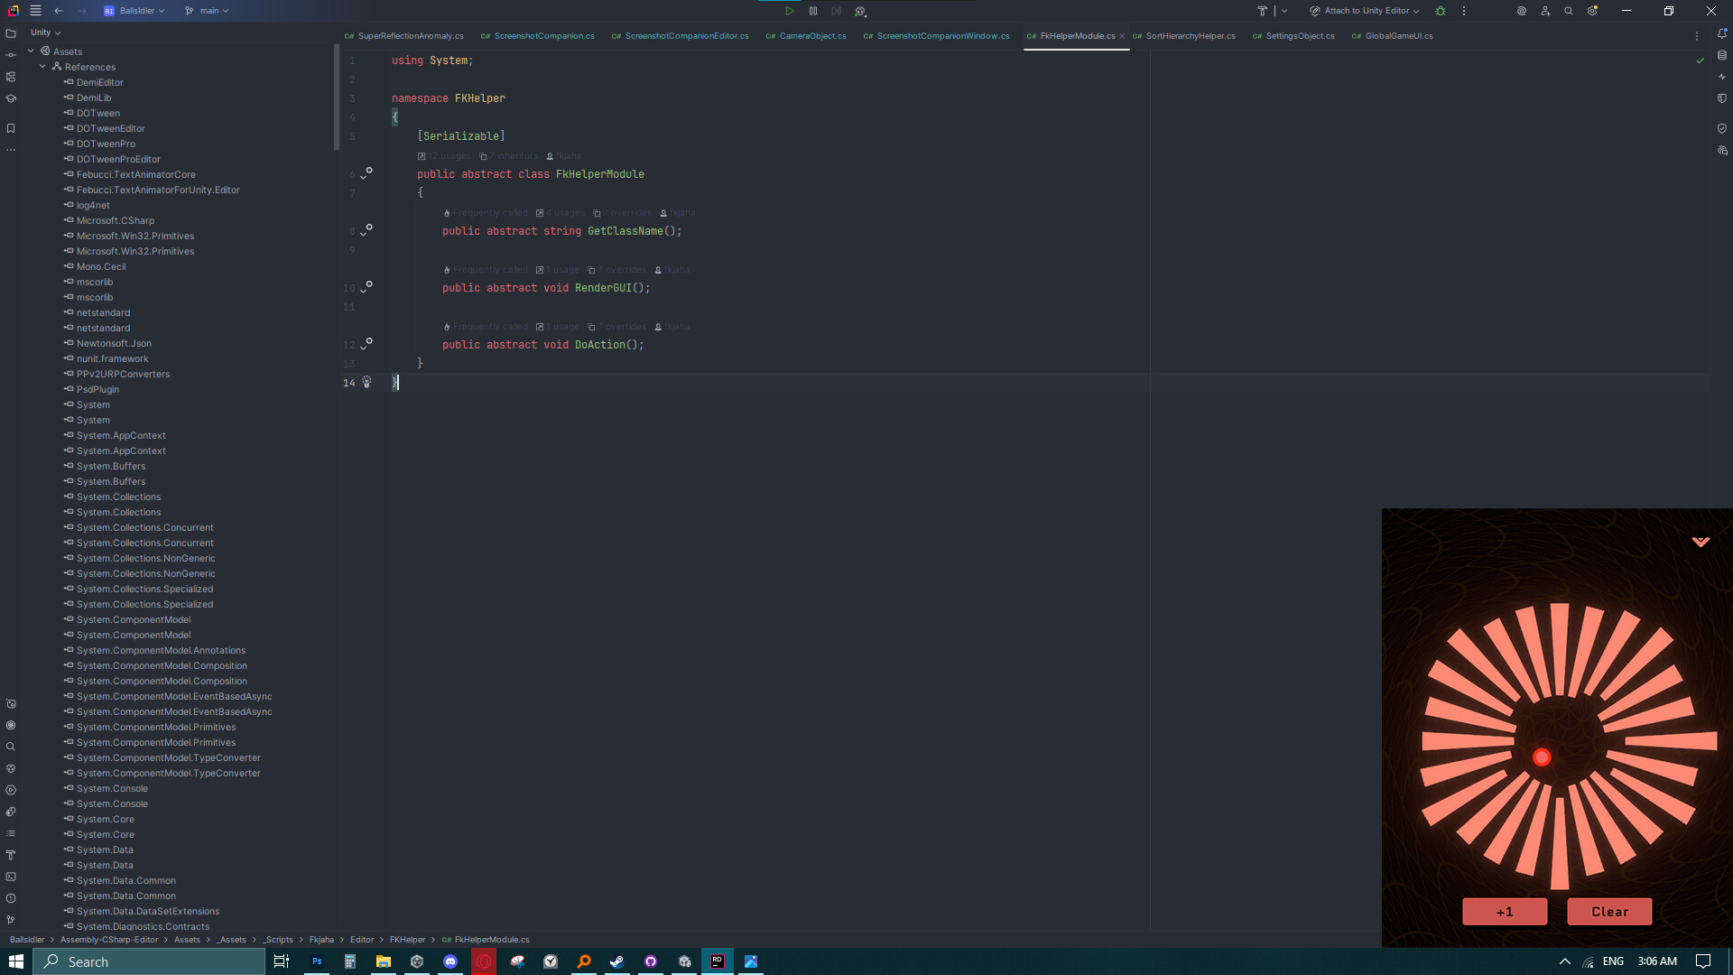
Task: Open the Bookmarks tool window
Action: click(x=11, y=128)
